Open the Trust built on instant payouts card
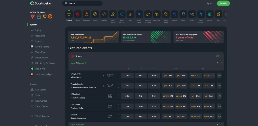258x126 pixels. tap(199, 37)
